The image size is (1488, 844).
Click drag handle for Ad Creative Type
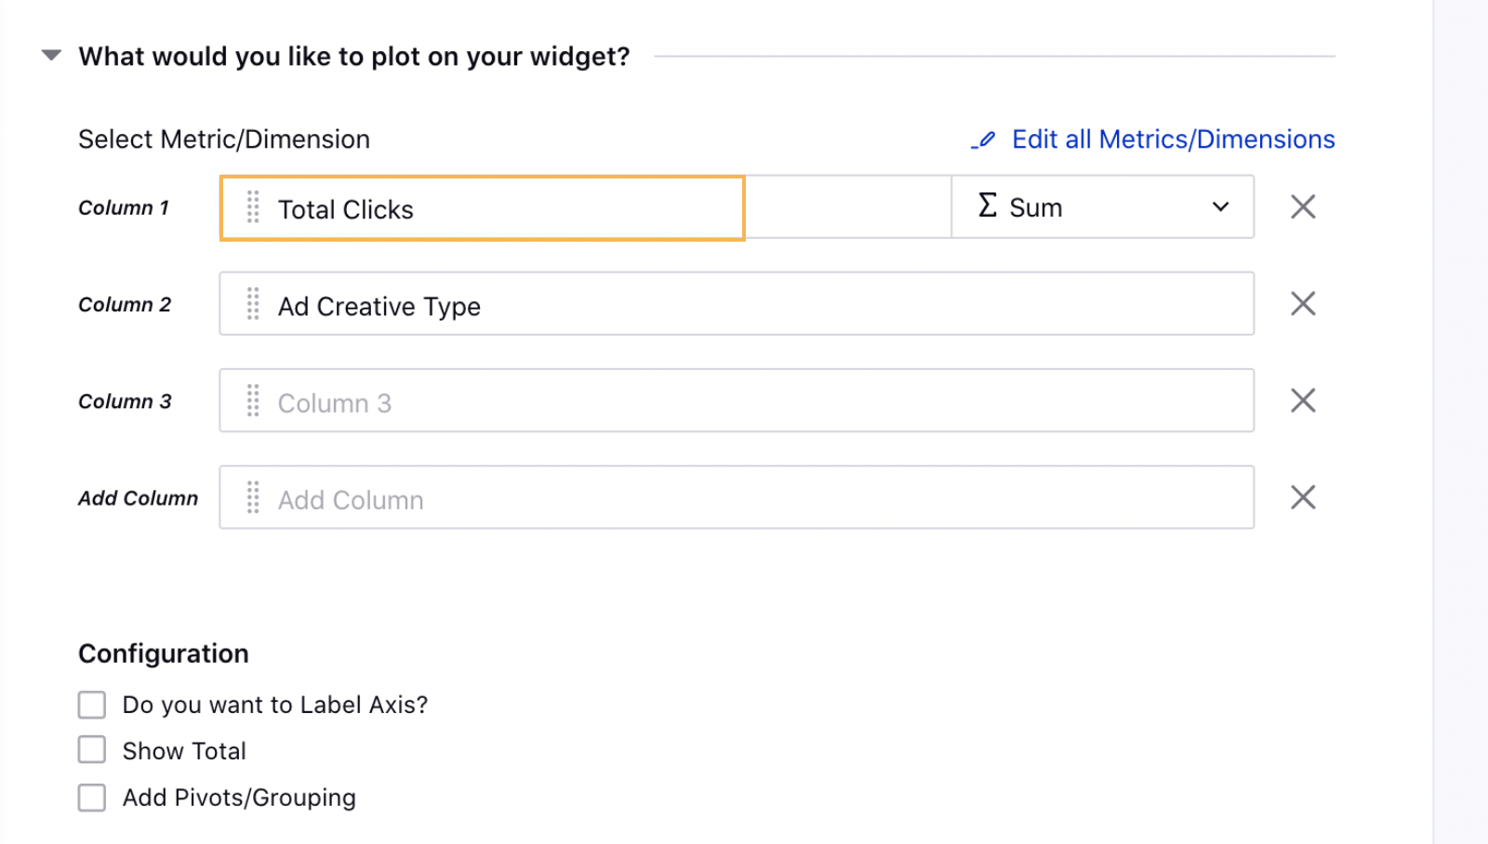[253, 304]
